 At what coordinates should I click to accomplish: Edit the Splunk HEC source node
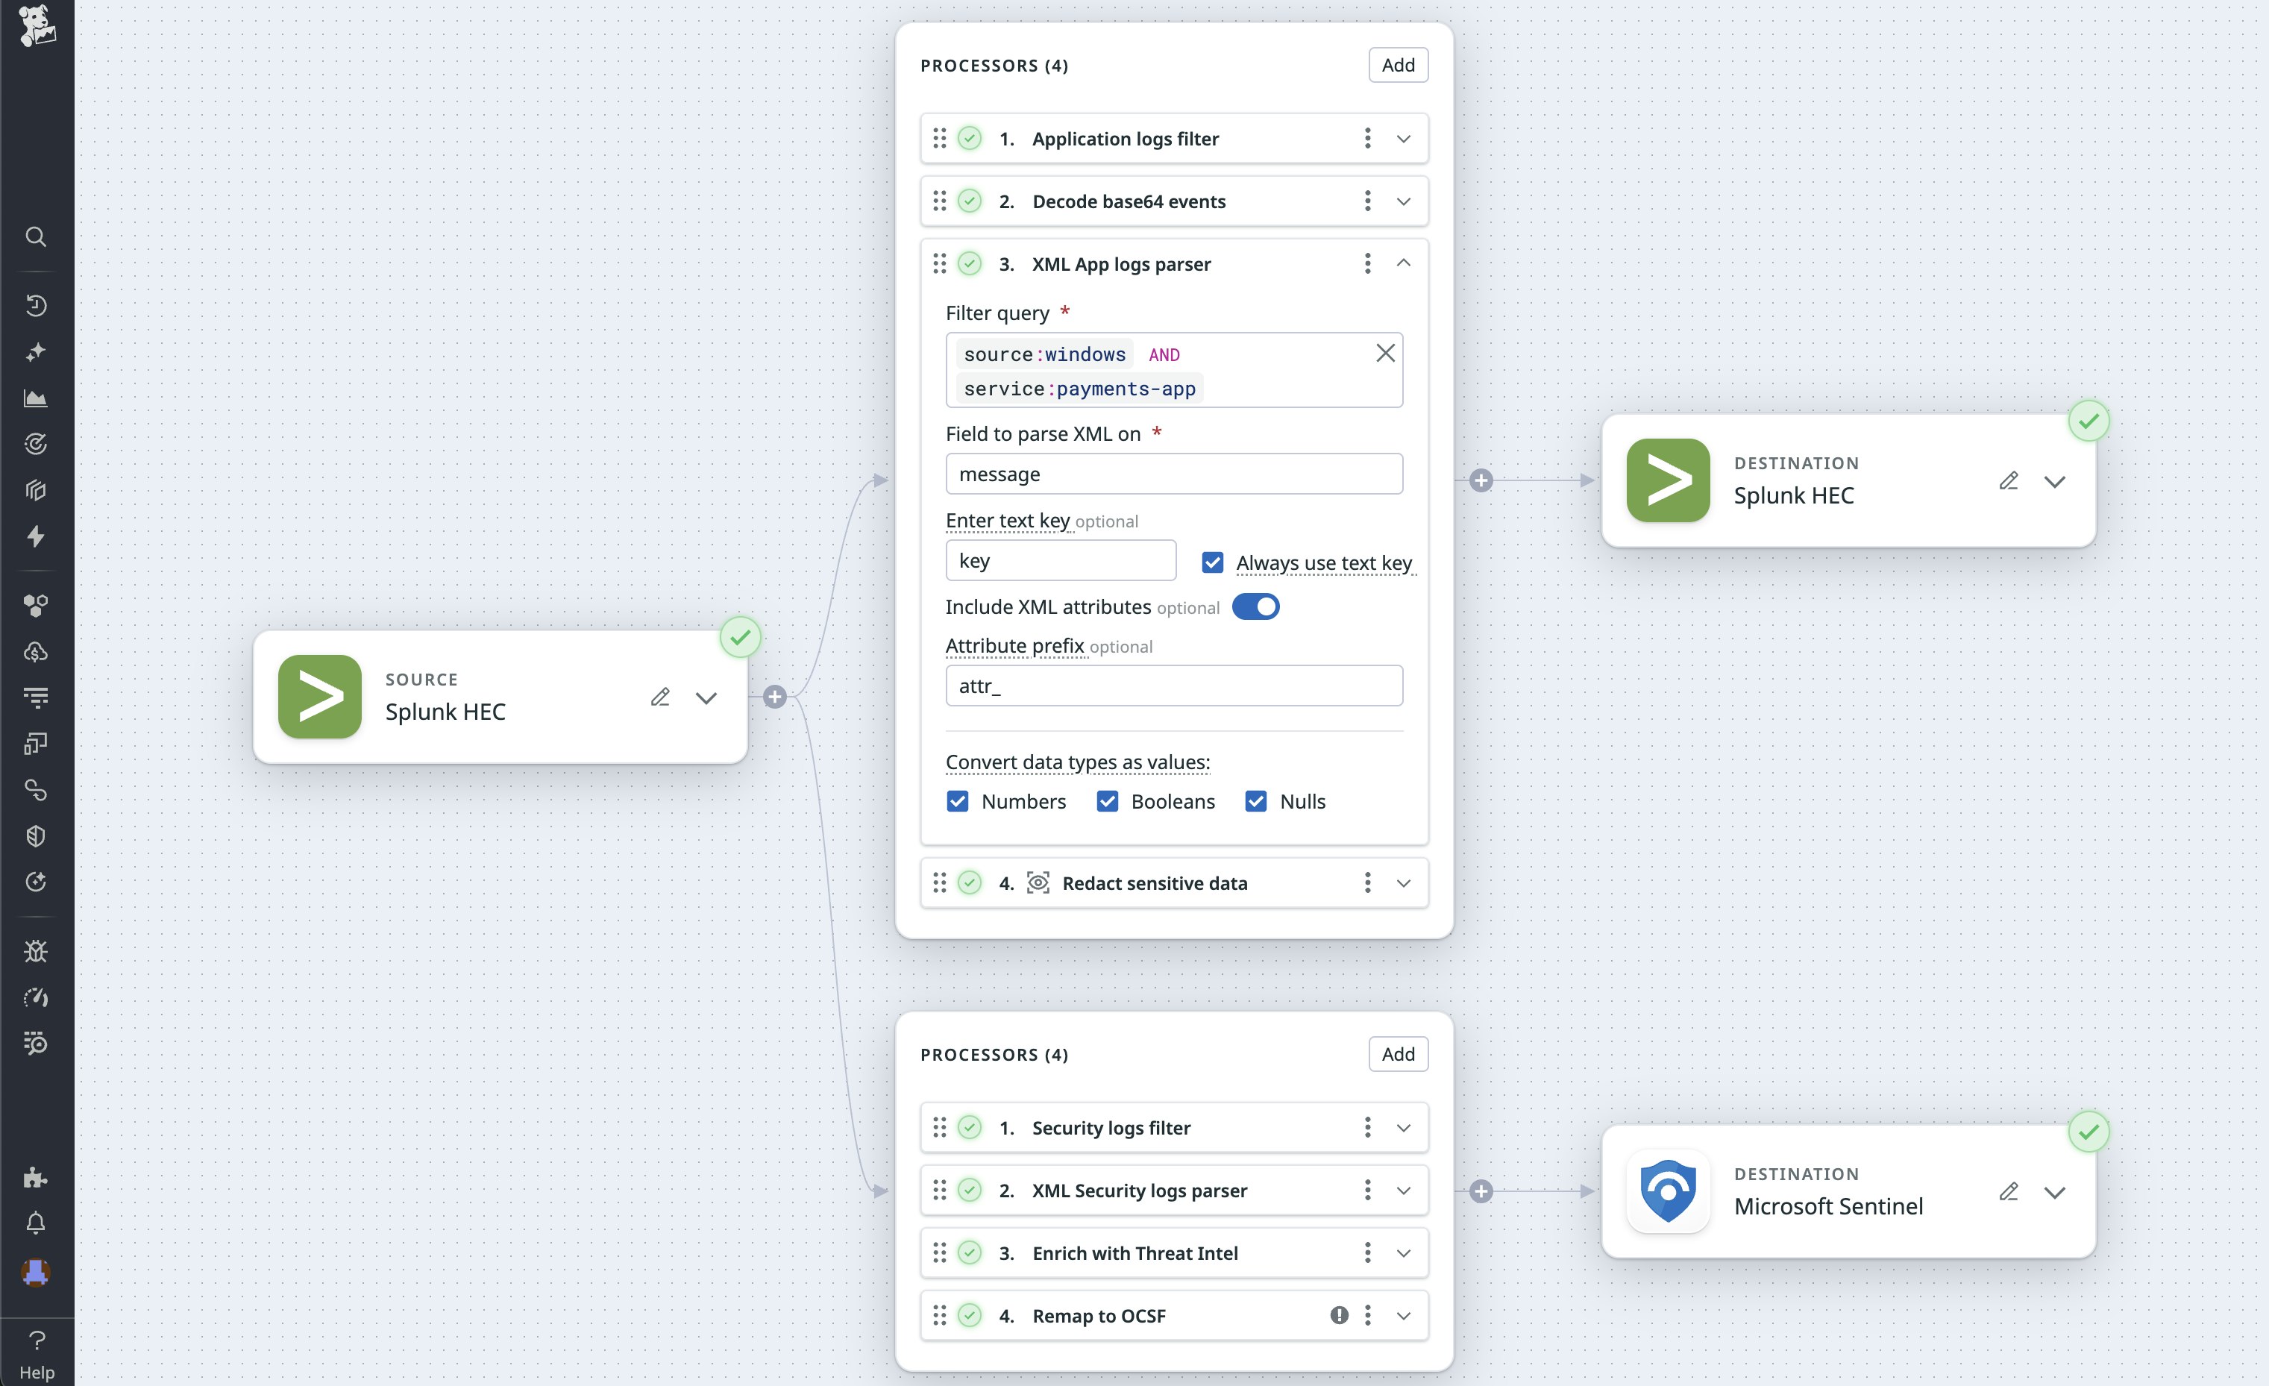point(659,697)
